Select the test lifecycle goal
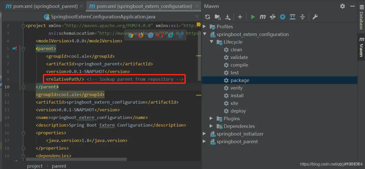Viewport: 365px width, 169px height. coord(235,72)
